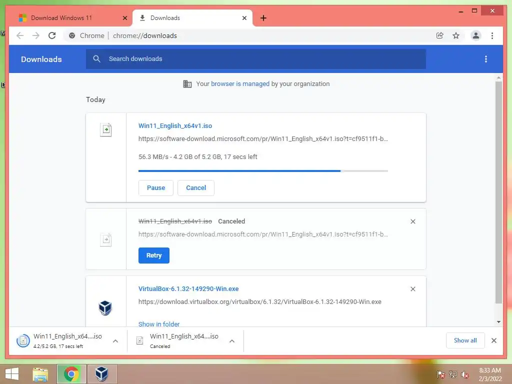
Task: Reload the downloads page
Action: [52, 35]
